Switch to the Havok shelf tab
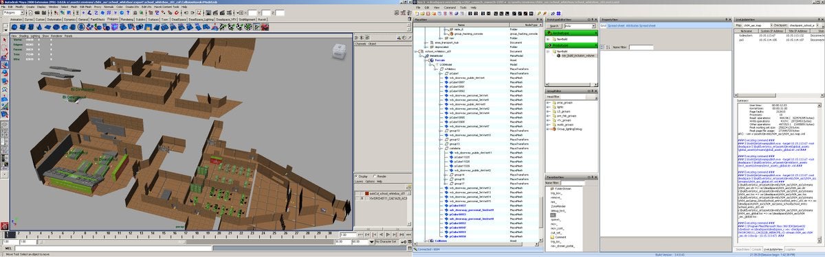The image size is (825, 257). tap(262, 19)
